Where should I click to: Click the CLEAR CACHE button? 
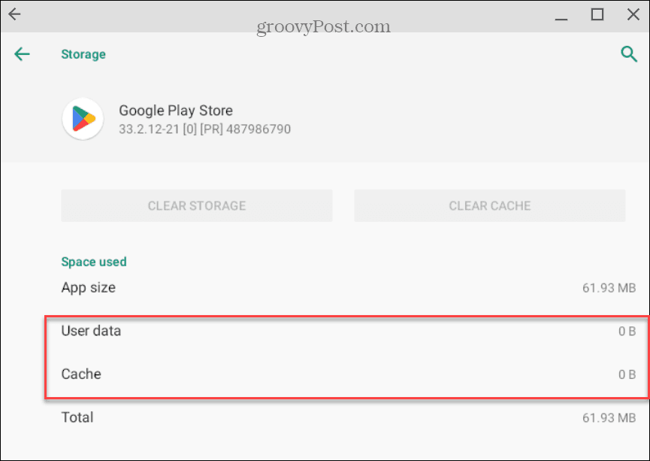pos(490,206)
